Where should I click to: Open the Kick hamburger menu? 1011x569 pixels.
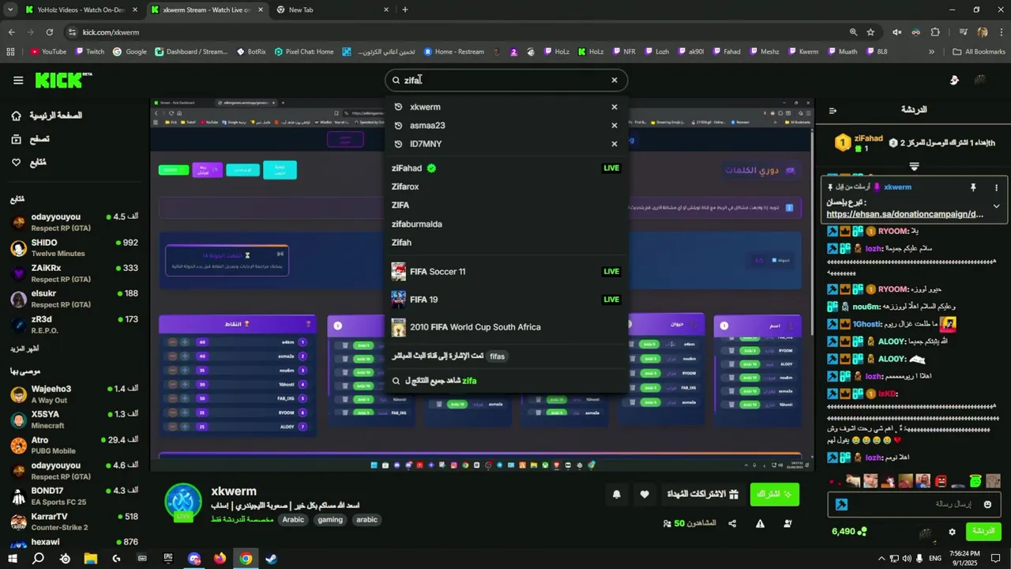(x=18, y=80)
